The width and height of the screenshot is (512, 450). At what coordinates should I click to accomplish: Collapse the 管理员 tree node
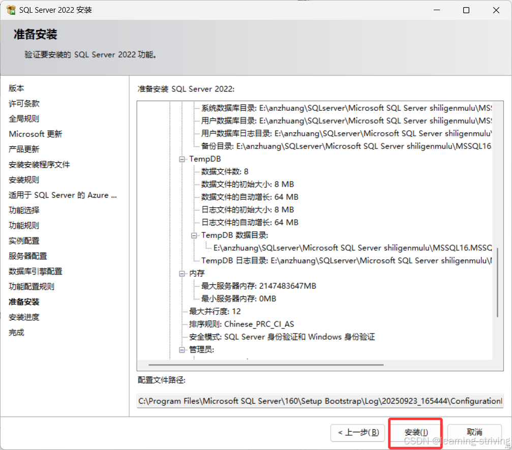click(182, 350)
